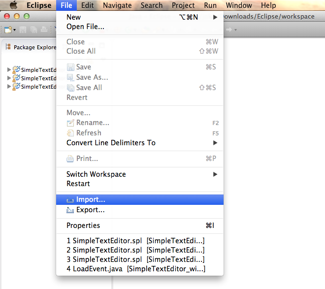
Task: Choose Open File… from File menu
Action: [x=140, y=27]
